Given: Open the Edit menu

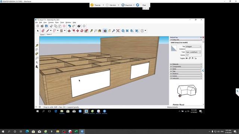Looking at the screenshot, I should click(41, 22).
